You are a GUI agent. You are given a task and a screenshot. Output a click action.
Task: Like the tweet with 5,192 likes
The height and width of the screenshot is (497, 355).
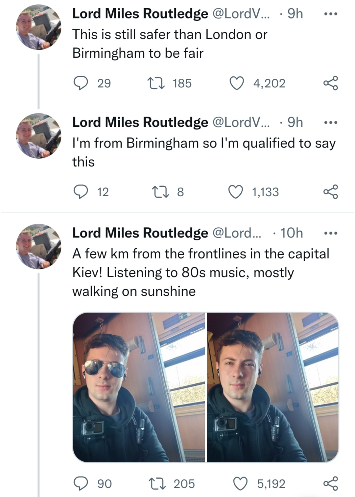[x=240, y=483]
